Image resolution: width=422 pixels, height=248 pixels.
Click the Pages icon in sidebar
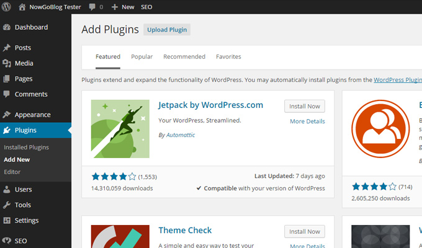coord(6,79)
